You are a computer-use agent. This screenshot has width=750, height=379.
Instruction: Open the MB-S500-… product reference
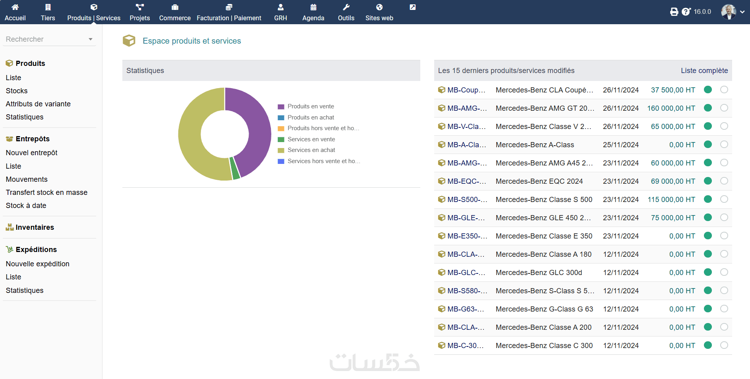click(x=467, y=200)
